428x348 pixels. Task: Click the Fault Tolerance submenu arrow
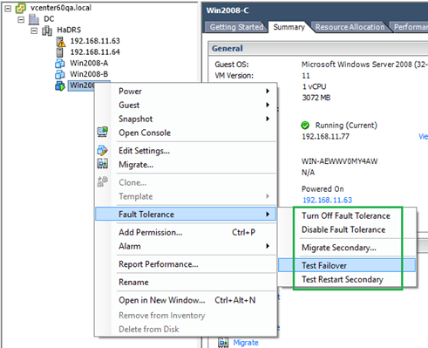click(x=268, y=215)
